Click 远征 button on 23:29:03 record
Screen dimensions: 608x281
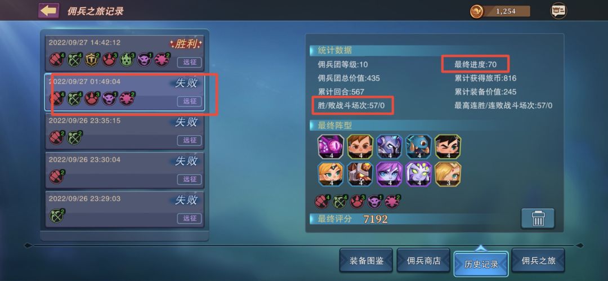coord(190,218)
